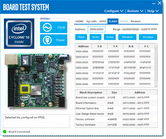Expand the Restore dropdown menu in header
Screen dimensions: 166x139
pyautogui.click(x=135, y=11)
